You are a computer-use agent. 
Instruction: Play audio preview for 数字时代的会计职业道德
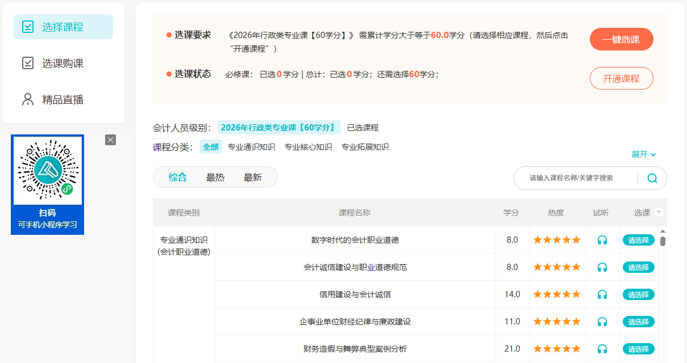coord(602,240)
